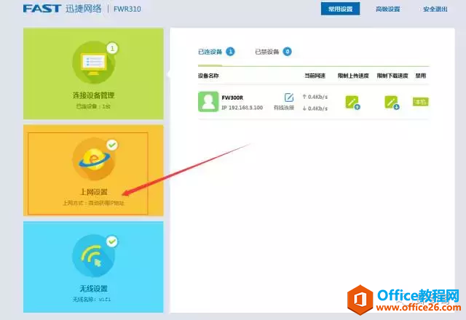The height and width of the screenshot is (320, 466).
Task: Click the IP 192.168.5.100 text
Action: 242,108
